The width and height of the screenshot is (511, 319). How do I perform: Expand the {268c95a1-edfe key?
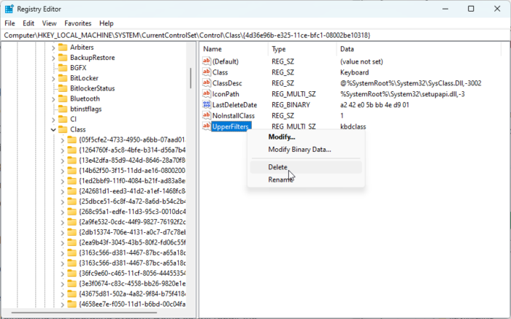tap(63, 212)
